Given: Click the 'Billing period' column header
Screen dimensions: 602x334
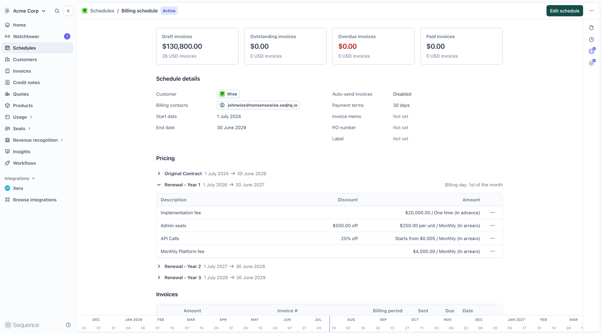Looking at the screenshot, I should coord(387,311).
